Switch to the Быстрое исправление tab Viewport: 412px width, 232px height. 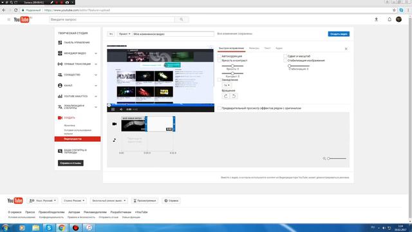[231, 48]
